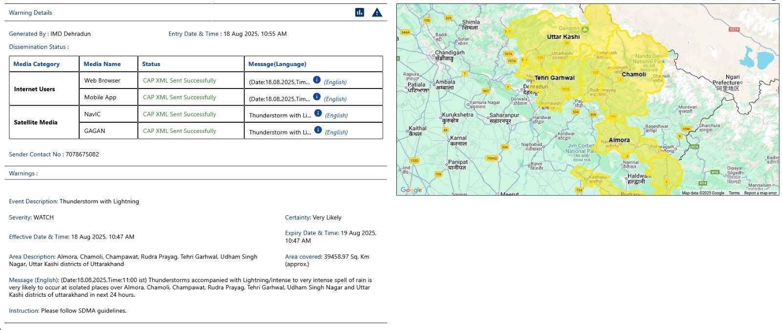Click the Google logo on map
Viewport: 782px width, 330px height.
pos(411,190)
